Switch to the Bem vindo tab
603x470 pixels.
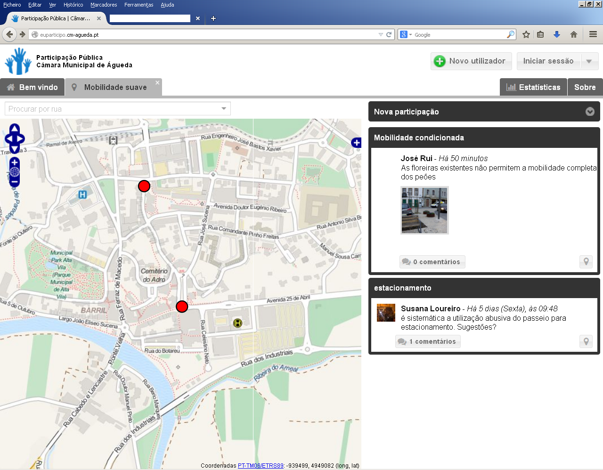[x=33, y=87]
